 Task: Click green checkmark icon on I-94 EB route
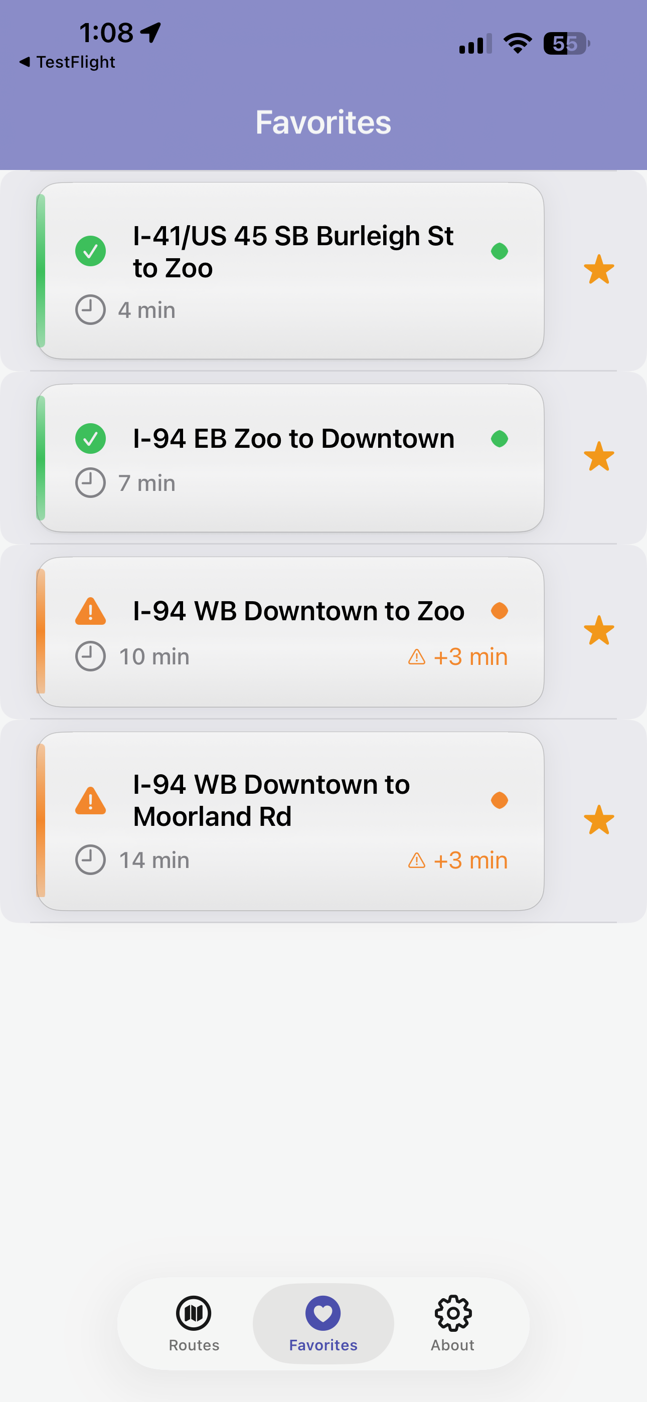(90, 439)
